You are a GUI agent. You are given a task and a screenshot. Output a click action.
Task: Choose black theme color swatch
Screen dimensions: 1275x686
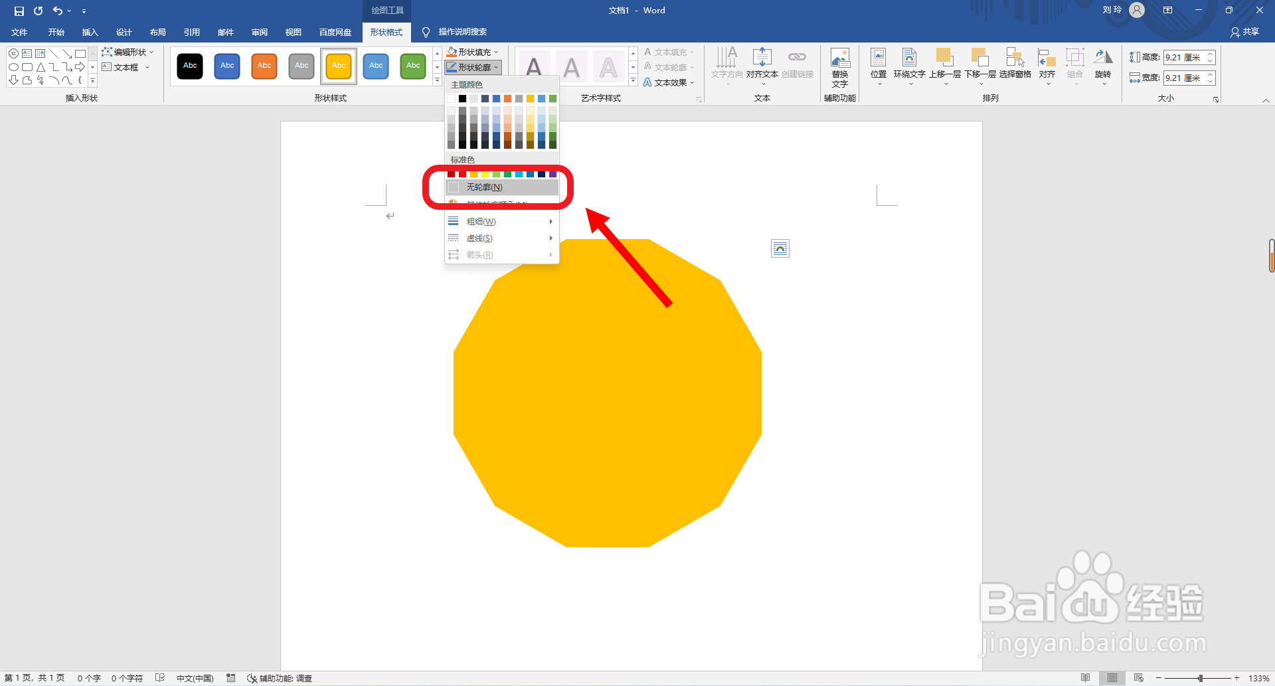tap(462, 98)
